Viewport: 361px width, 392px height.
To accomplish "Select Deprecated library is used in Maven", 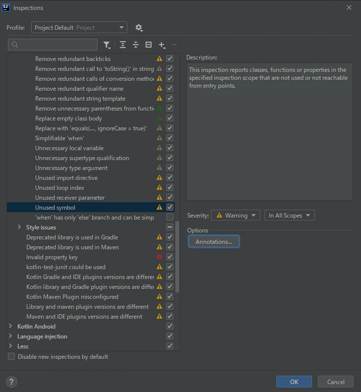I will point(91,247).
